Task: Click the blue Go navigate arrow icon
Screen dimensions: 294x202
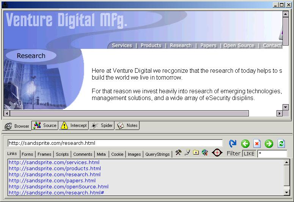Action: pos(233,144)
